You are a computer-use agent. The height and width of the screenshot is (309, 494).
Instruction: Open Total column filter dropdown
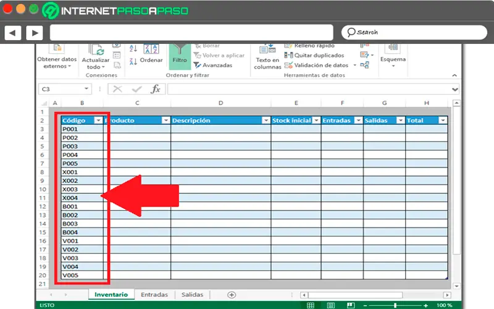(443, 121)
